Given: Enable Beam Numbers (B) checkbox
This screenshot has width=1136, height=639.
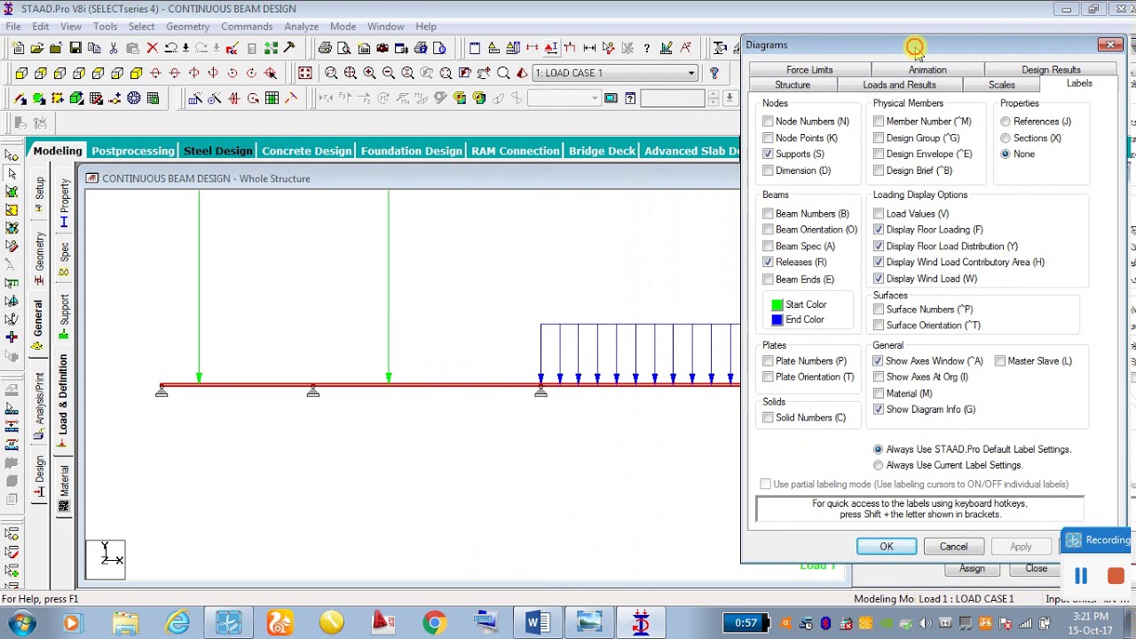Looking at the screenshot, I should coord(768,214).
